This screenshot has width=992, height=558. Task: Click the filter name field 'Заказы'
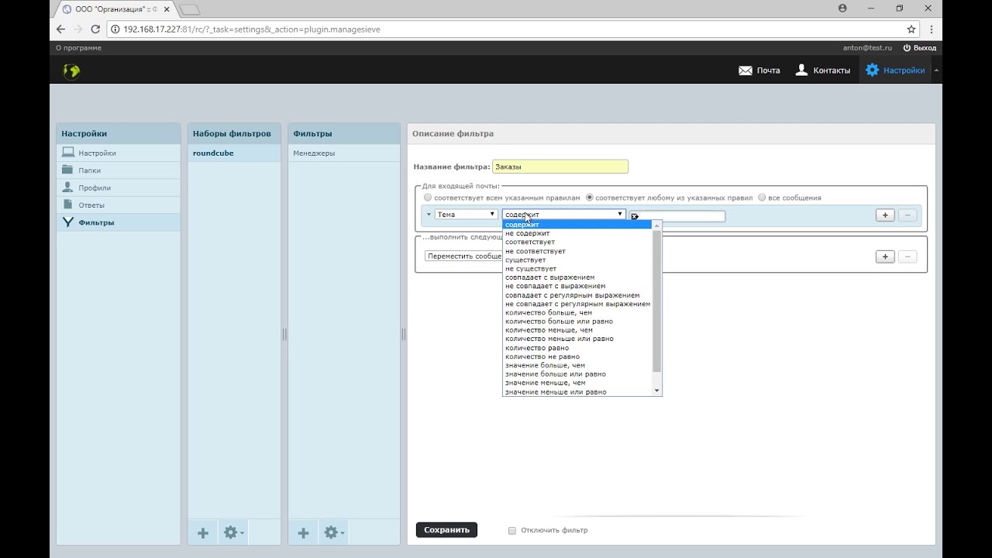(x=560, y=167)
